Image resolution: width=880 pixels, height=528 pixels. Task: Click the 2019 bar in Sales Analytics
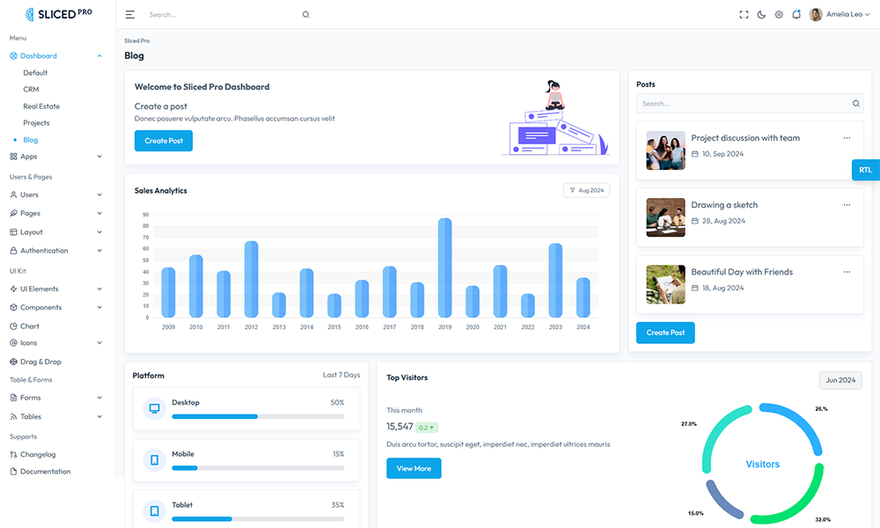point(445,268)
